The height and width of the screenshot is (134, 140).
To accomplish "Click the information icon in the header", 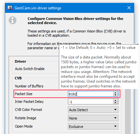I will [x=13, y=20].
